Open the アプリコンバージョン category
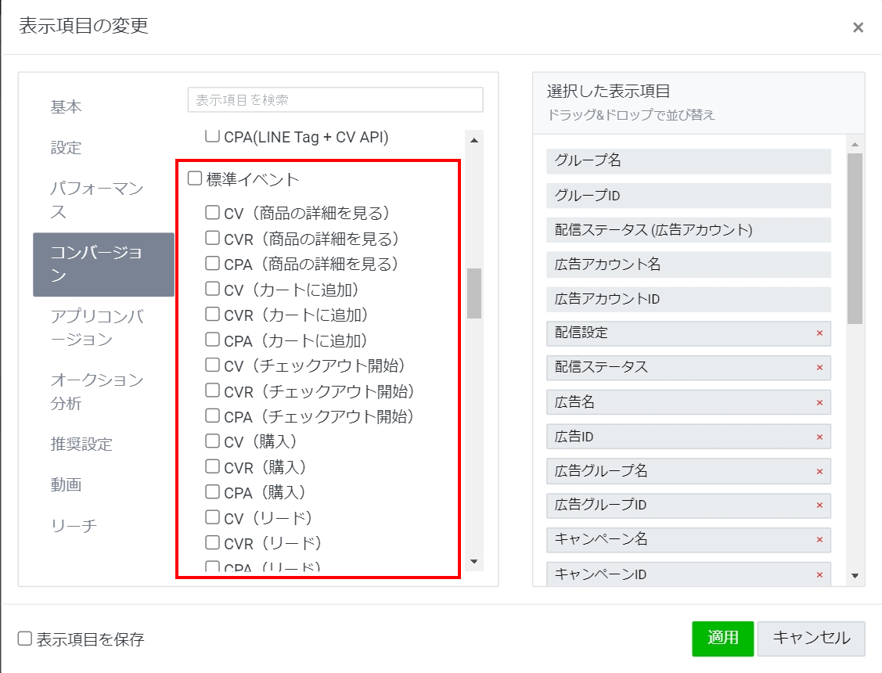 point(97,328)
